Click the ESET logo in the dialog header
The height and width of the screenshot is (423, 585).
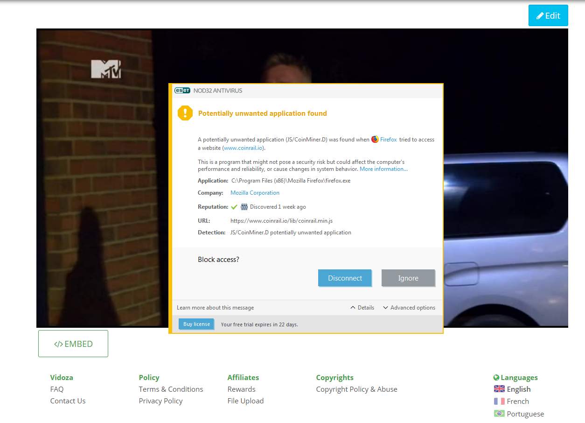pyautogui.click(x=182, y=91)
